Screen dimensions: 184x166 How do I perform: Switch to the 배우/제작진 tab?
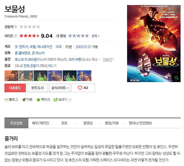(x=41, y=123)
